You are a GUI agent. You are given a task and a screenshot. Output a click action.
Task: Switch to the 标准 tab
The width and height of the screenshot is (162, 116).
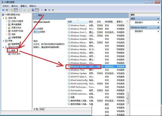(42, 109)
